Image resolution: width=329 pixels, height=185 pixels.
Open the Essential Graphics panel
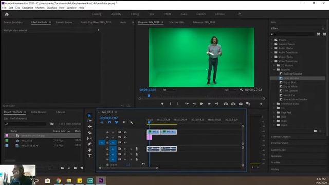[x=281, y=137]
